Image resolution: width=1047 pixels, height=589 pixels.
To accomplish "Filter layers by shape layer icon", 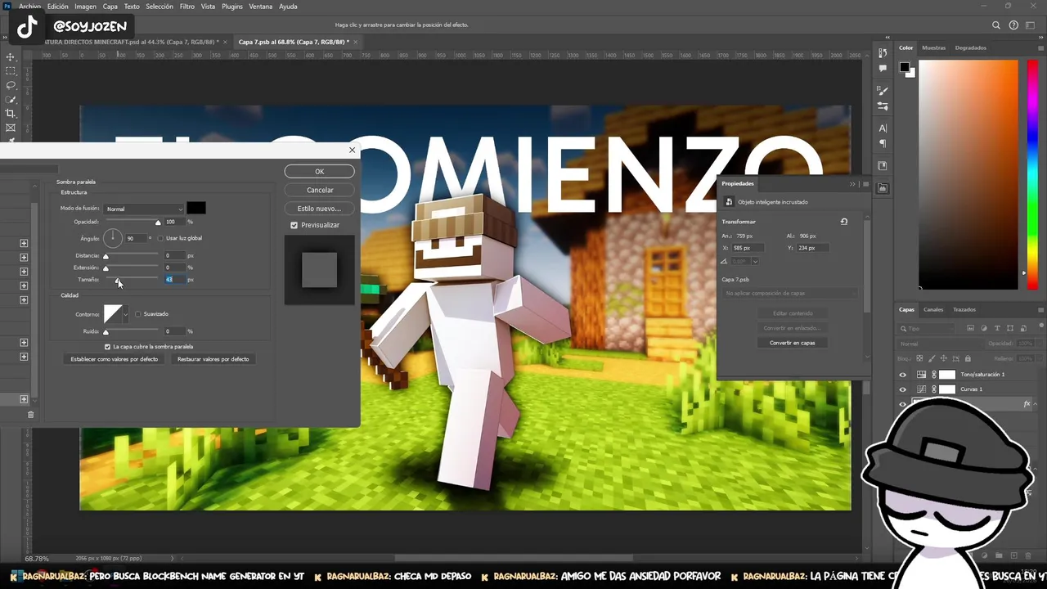I will tap(1010, 328).
